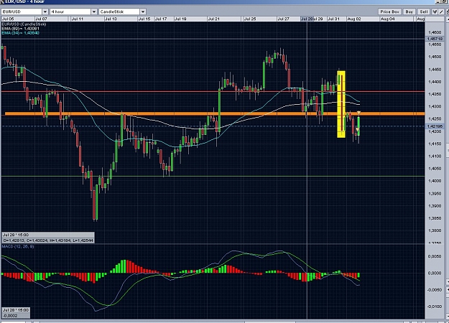This screenshot has width=449, height=323.
Task: Click the Jul 21 date header
Action: click(x=213, y=19)
